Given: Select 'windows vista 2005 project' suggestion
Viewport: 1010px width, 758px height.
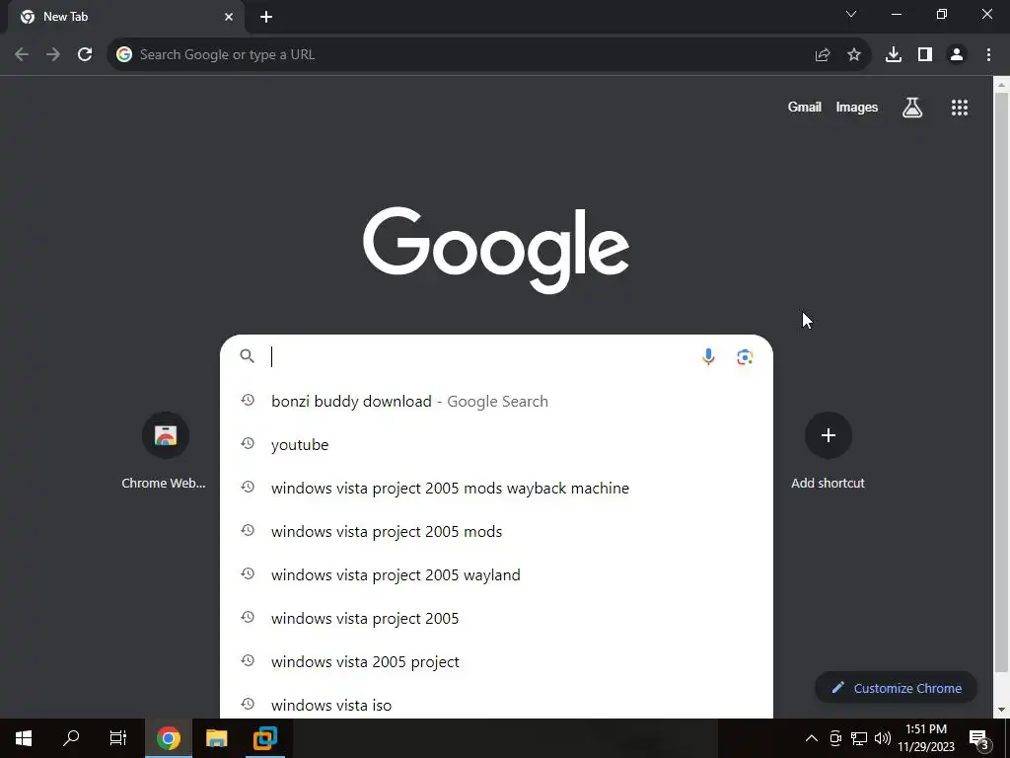Looking at the screenshot, I should click(x=496, y=661).
